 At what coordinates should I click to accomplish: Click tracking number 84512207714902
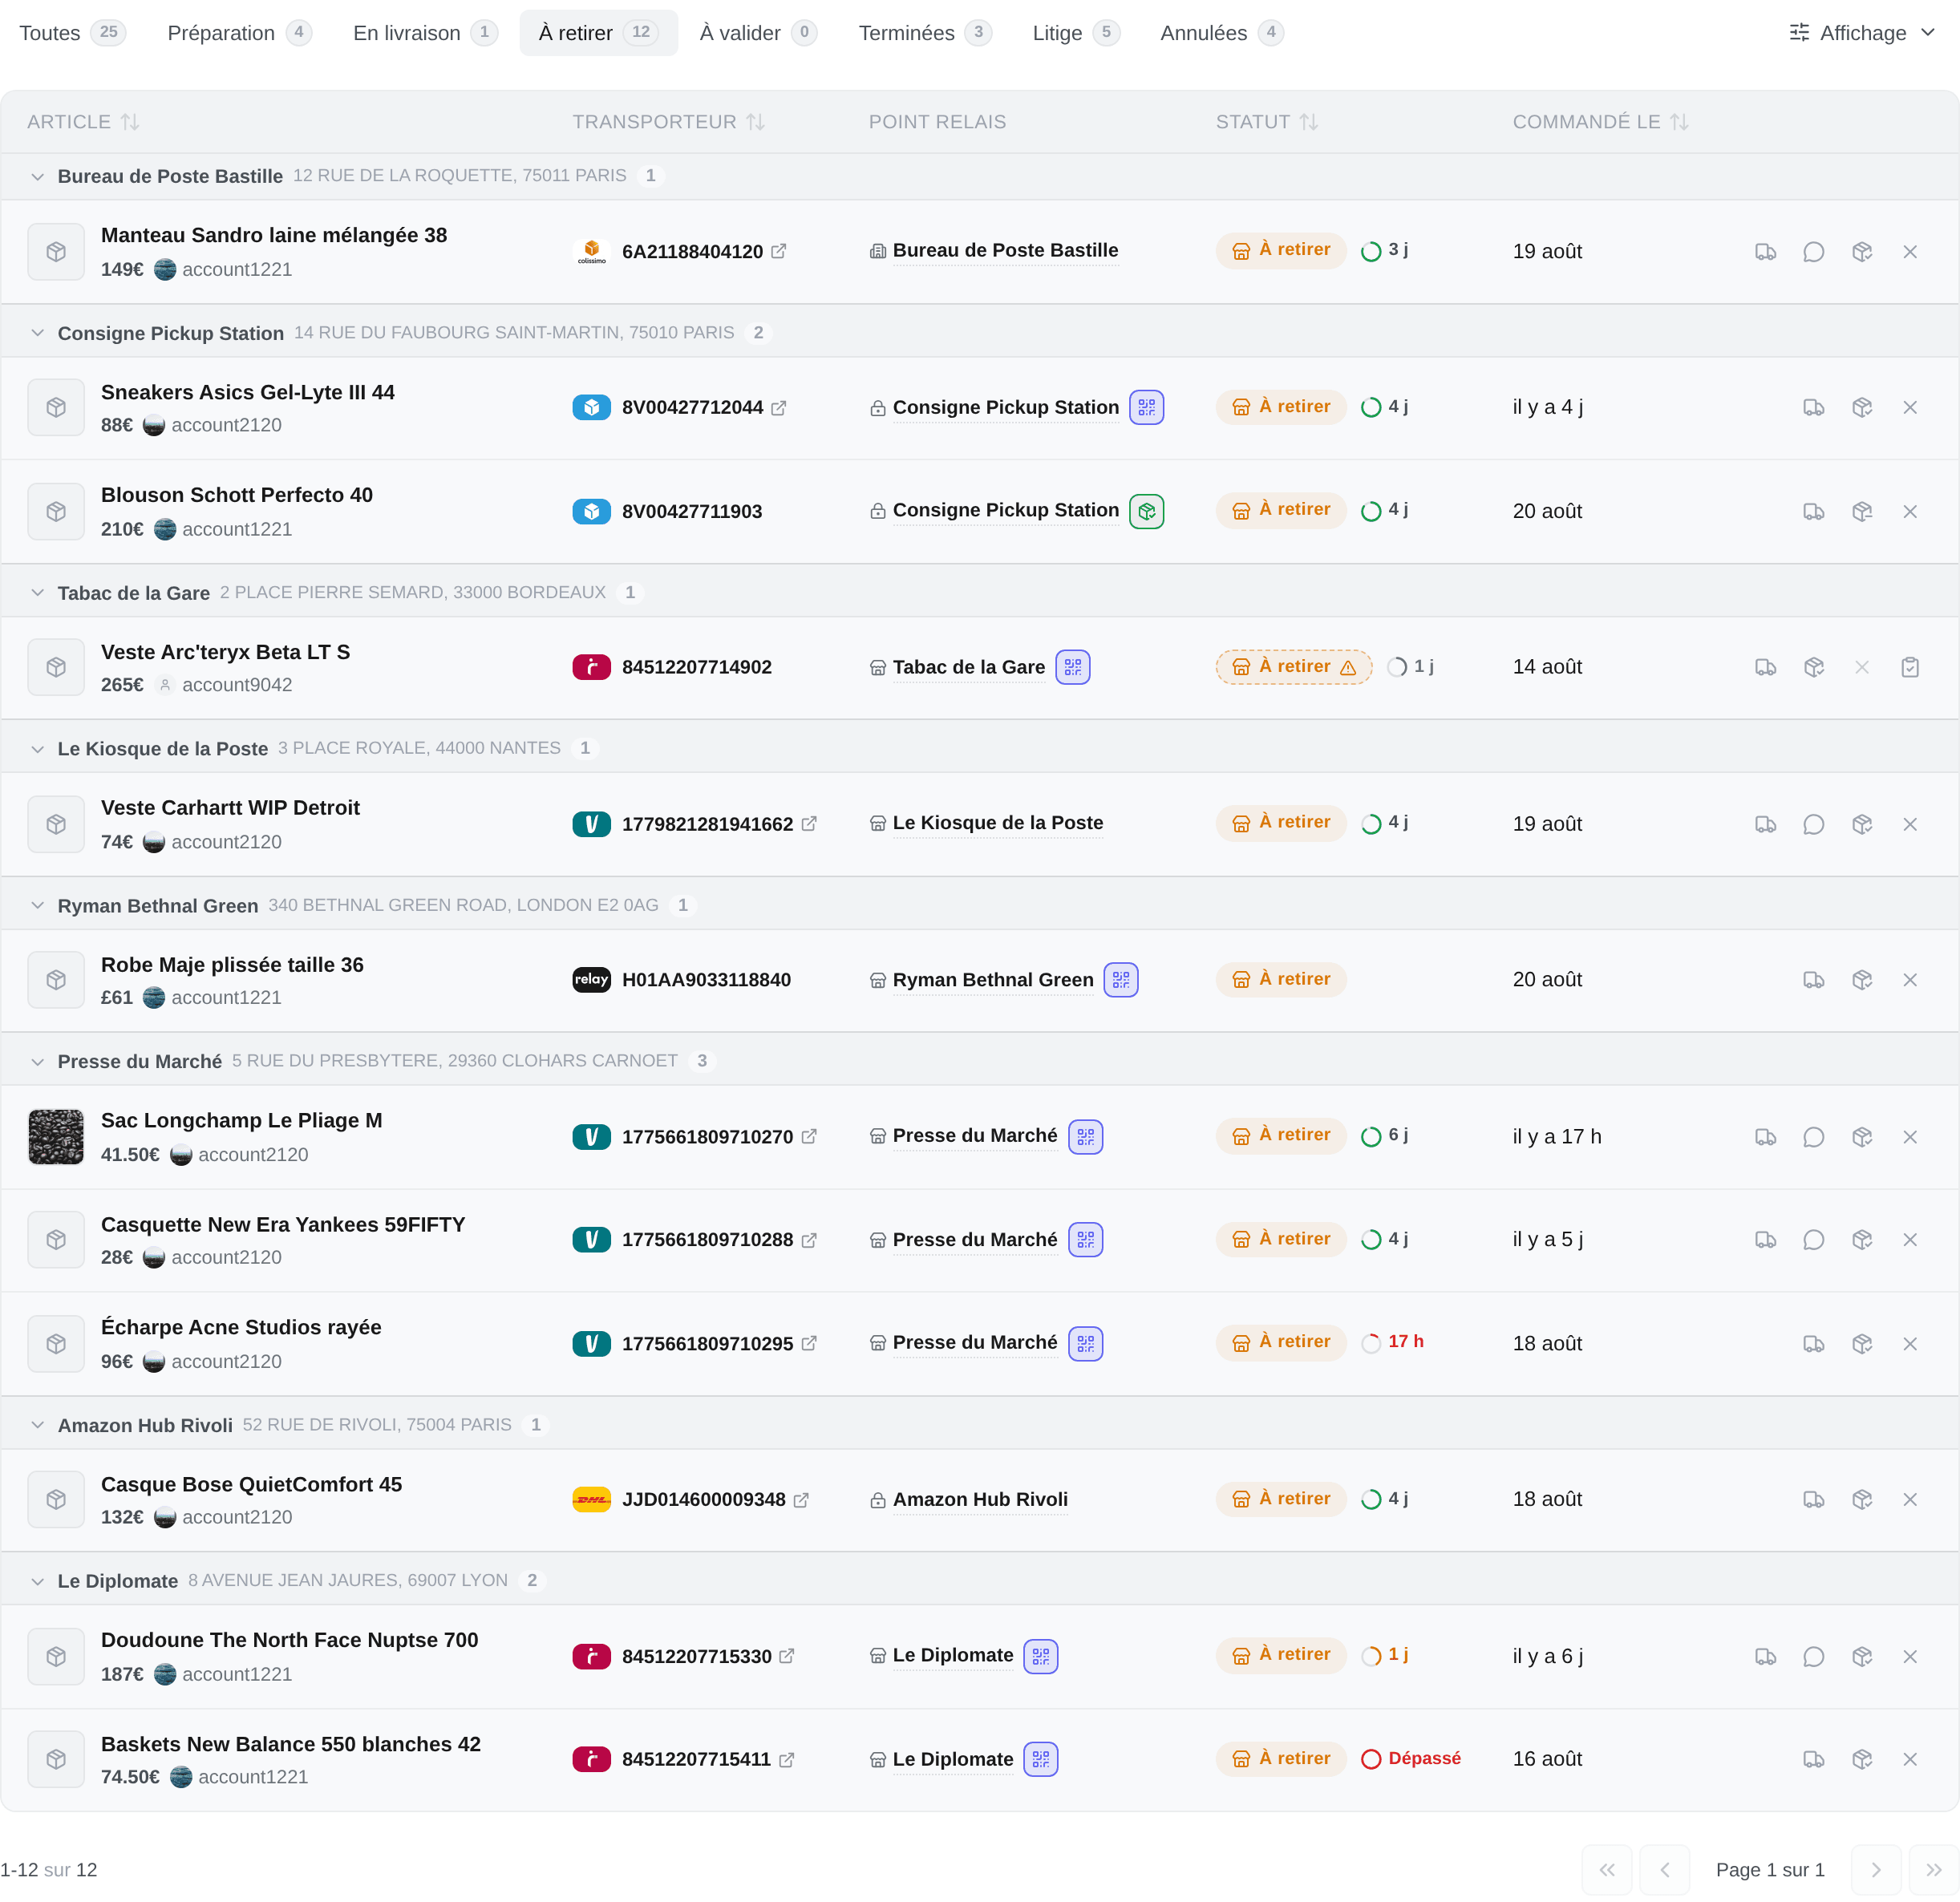tap(696, 667)
